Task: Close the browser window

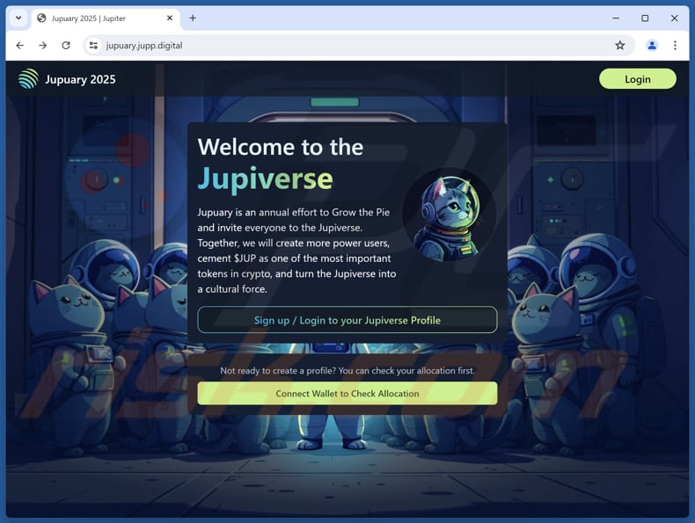Action: 674,18
